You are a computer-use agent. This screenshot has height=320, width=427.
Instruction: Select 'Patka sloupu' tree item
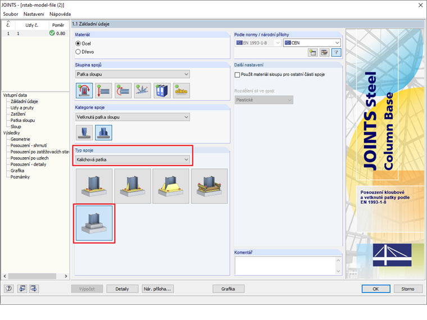pos(22,120)
